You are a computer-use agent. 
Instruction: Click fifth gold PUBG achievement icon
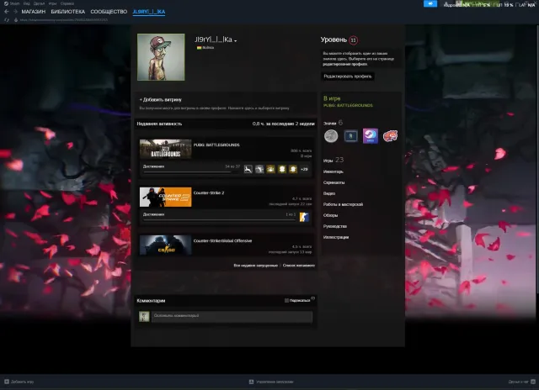293,169
